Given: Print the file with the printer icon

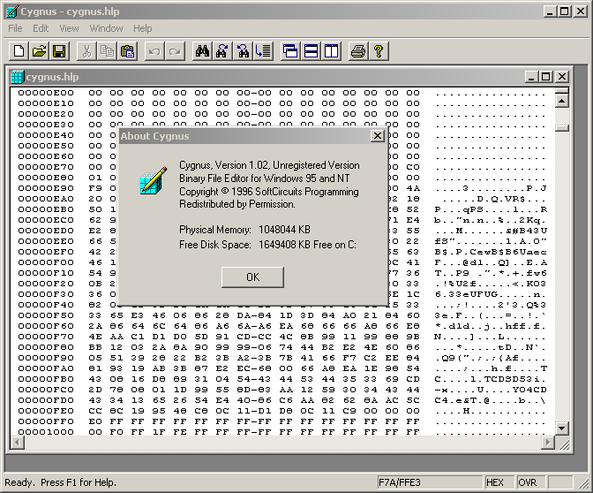Looking at the screenshot, I should coord(357,51).
